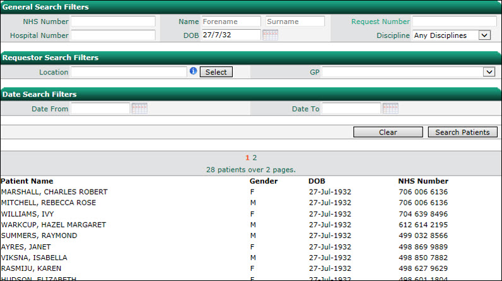Expand the GP dropdown
The width and height of the screenshot is (502, 281).
(489, 72)
